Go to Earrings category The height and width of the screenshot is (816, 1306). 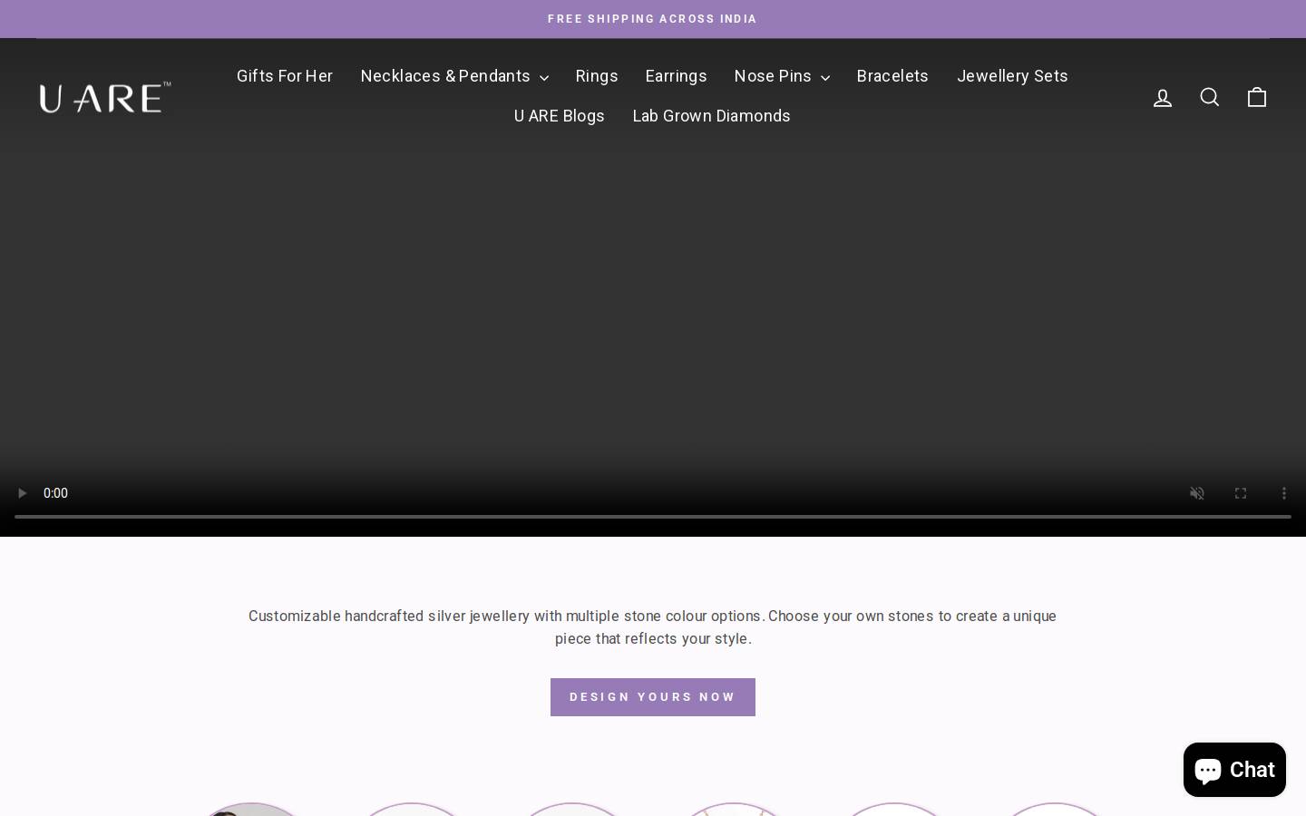click(676, 76)
